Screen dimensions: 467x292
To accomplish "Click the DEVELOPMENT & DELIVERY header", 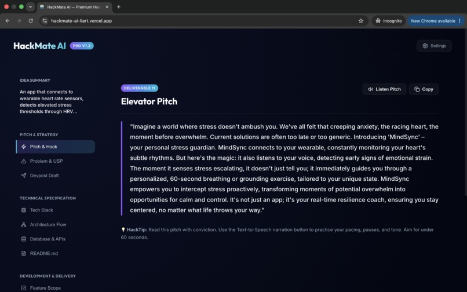I will [x=48, y=276].
